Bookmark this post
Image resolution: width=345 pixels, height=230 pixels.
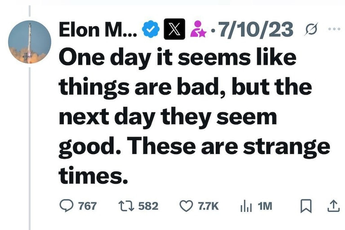coord(305,206)
